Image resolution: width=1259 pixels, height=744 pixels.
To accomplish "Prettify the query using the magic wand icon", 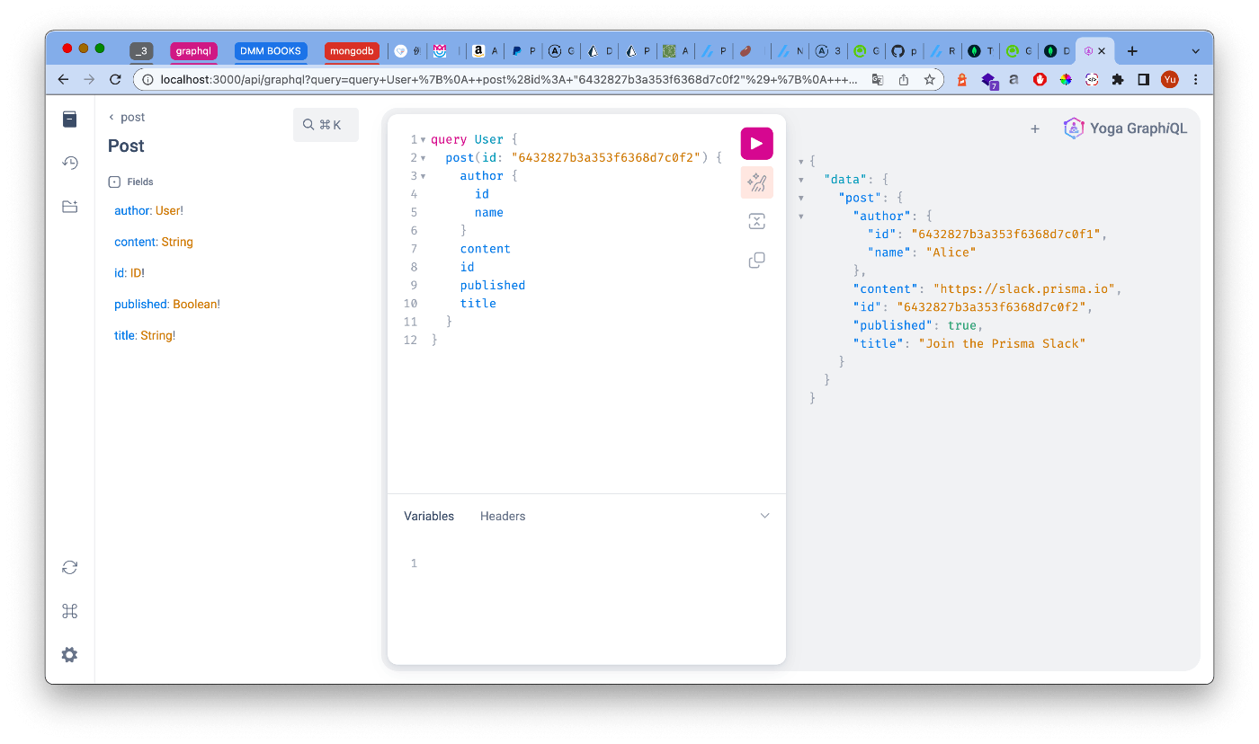I will (756, 182).
